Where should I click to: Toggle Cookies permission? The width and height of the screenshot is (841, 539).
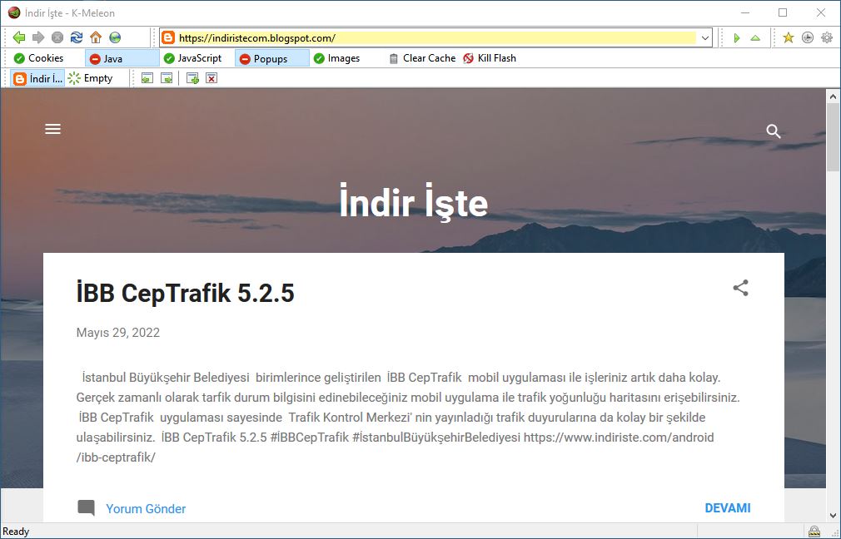pos(38,58)
